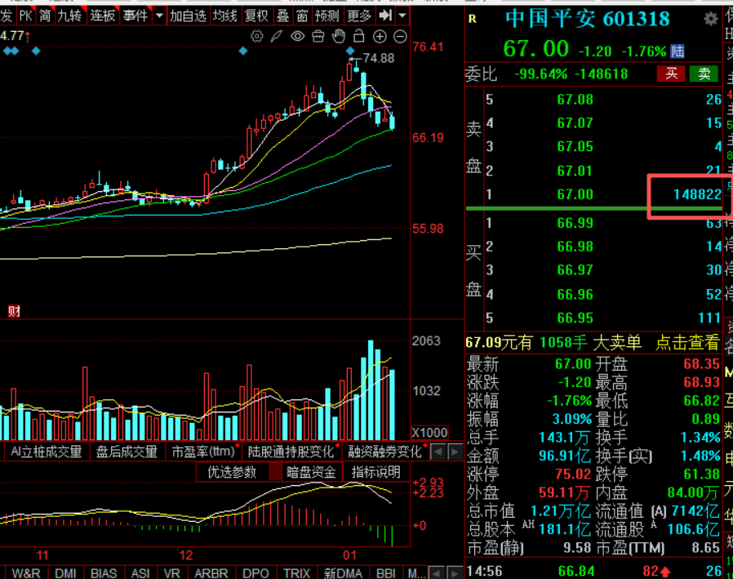Click the arrow-to-bar icon in toolbar
The height and width of the screenshot is (579, 733).
387,16
